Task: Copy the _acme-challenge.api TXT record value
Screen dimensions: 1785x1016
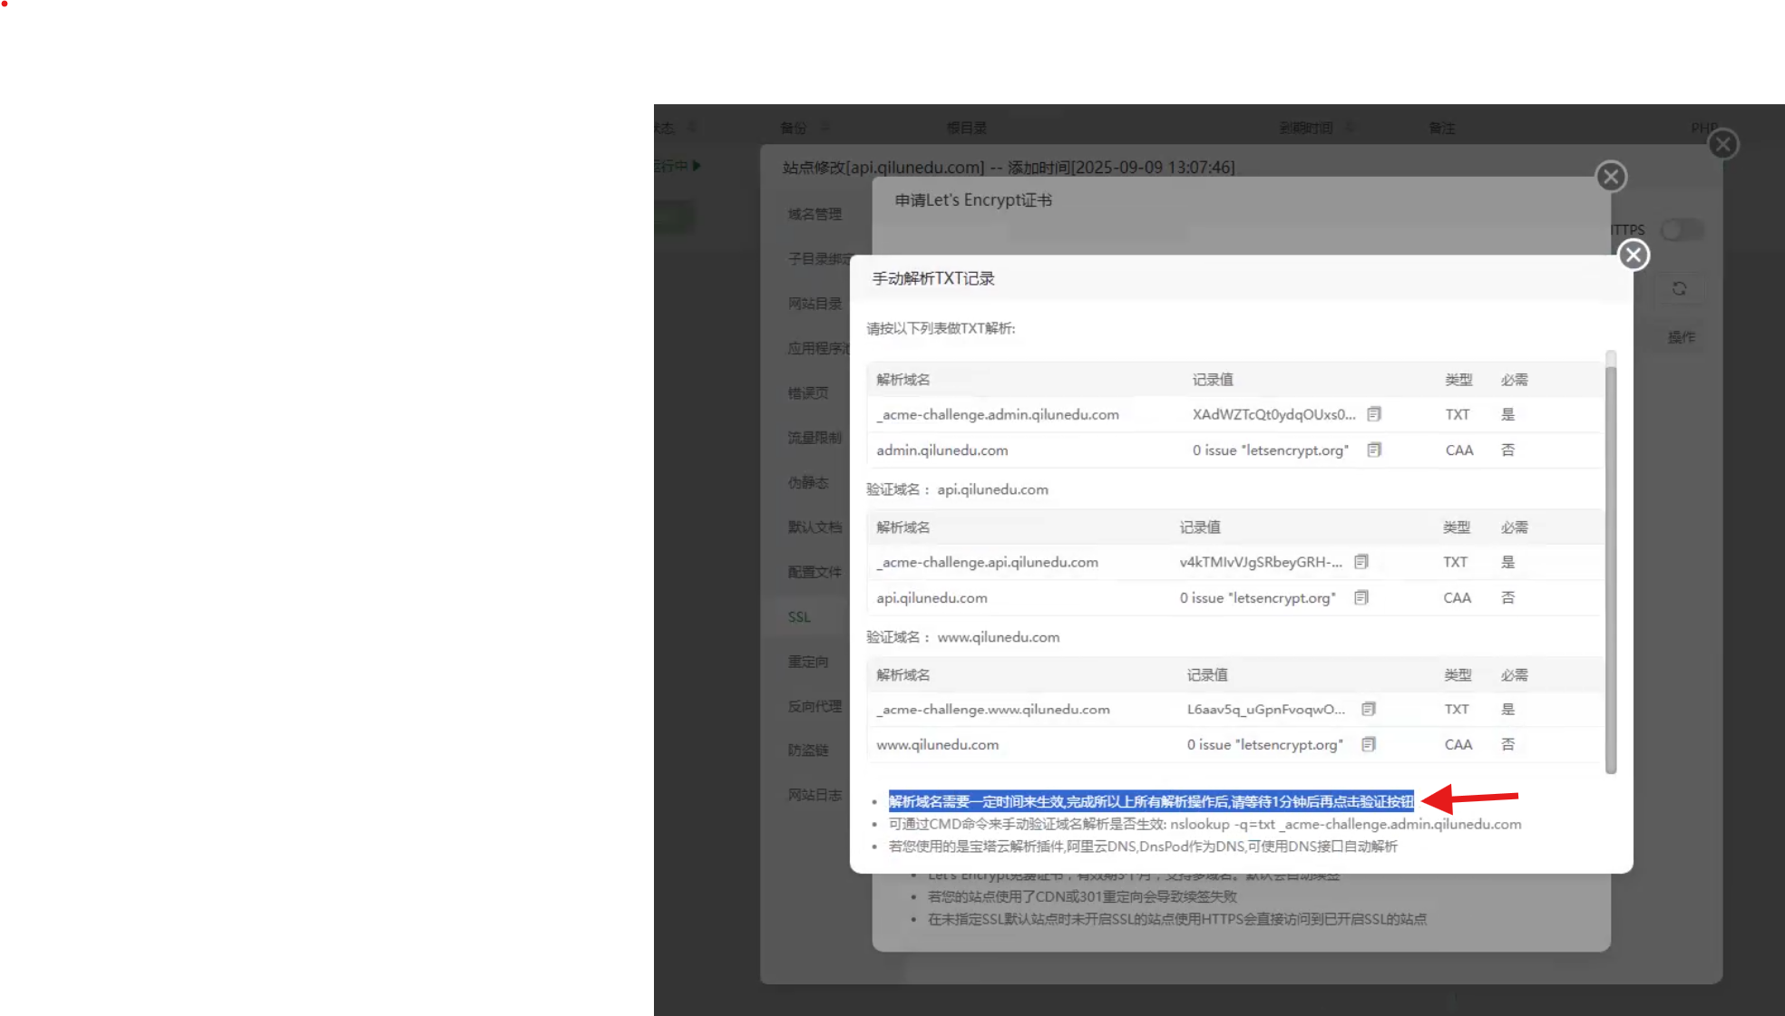Action: pyautogui.click(x=1361, y=562)
